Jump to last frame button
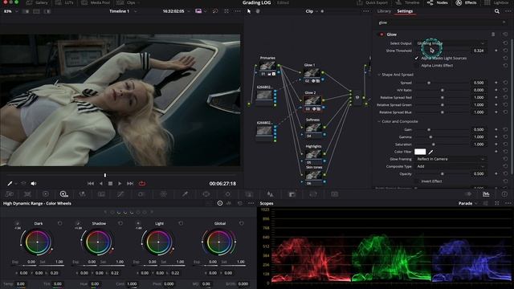 (x=130, y=184)
